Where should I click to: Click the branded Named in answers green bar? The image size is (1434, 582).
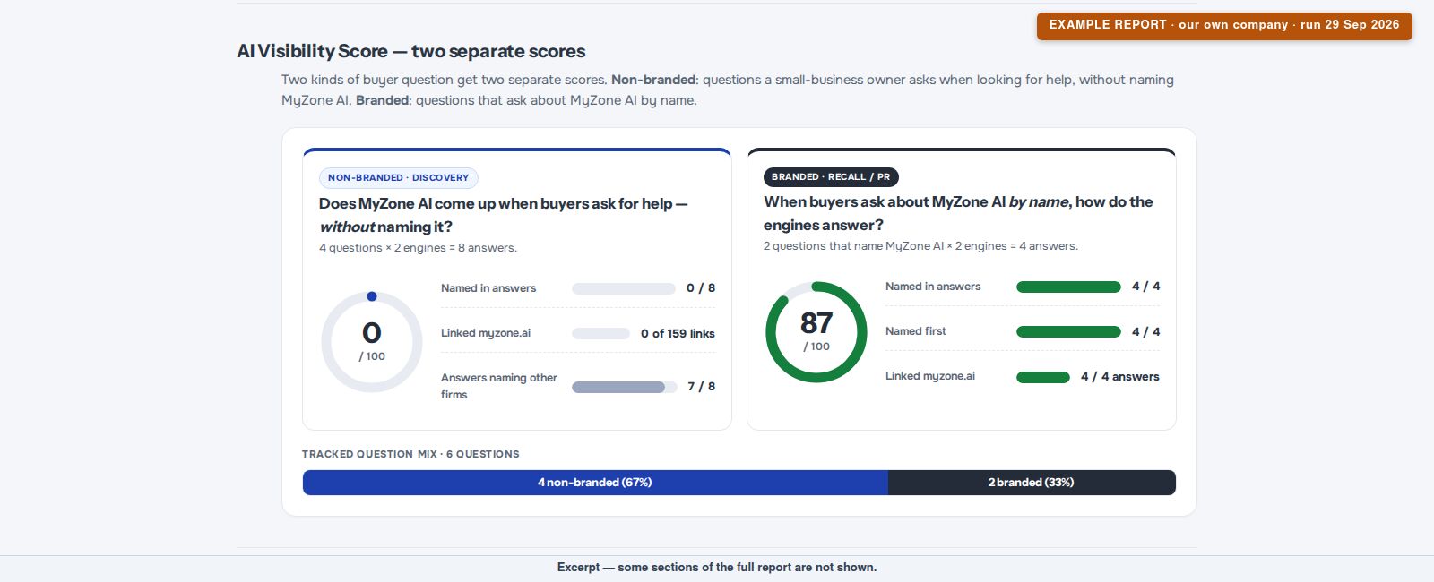click(1068, 287)
